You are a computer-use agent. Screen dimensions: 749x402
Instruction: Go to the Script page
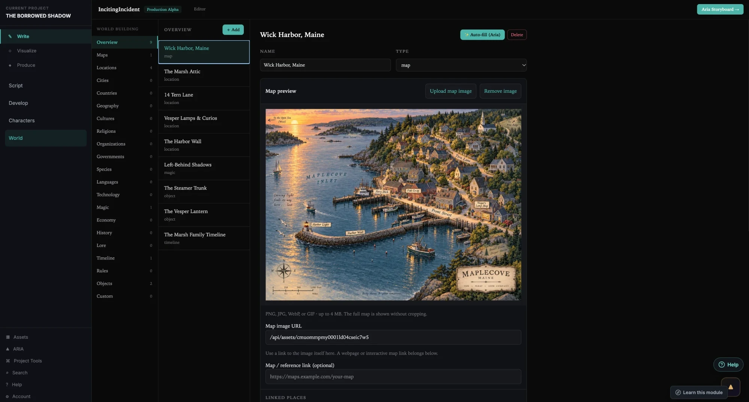click(46, 86)
